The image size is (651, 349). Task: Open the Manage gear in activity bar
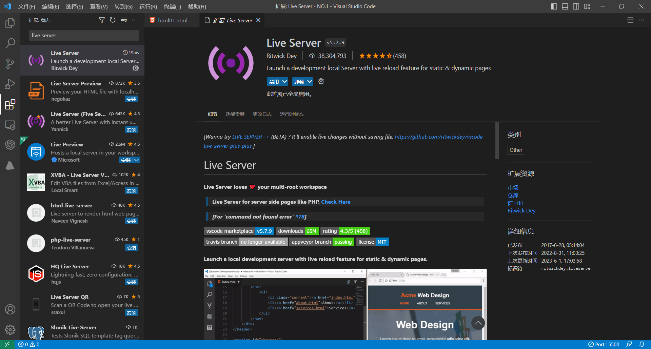click(x=10, y=329)
